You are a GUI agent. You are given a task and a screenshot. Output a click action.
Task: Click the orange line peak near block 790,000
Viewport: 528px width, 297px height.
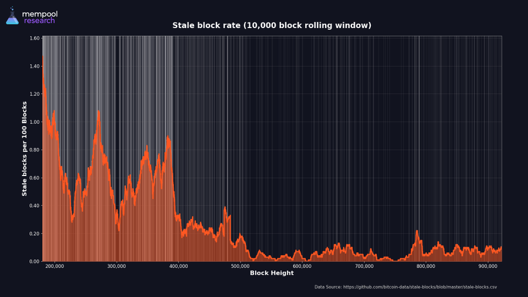point(417,231)
